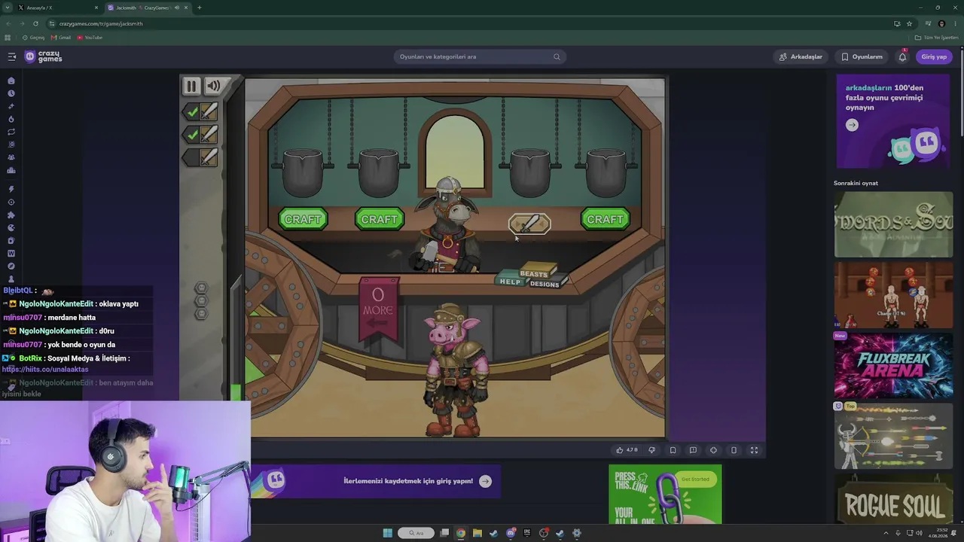Click the rightmost green CRAFT button
Image resolution: width=964 pixels, height=542 pixels.
click(606, 219)
